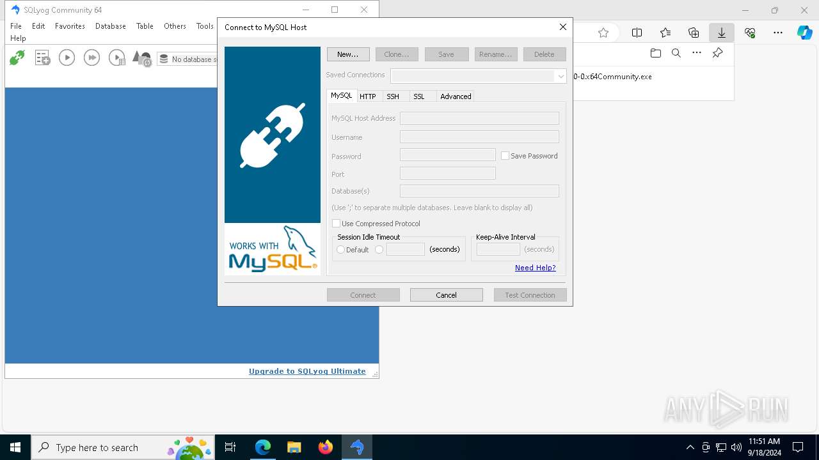Click the new connection icon in SQLyog toolbar
The image size is (819, 460).
point(17,57)
